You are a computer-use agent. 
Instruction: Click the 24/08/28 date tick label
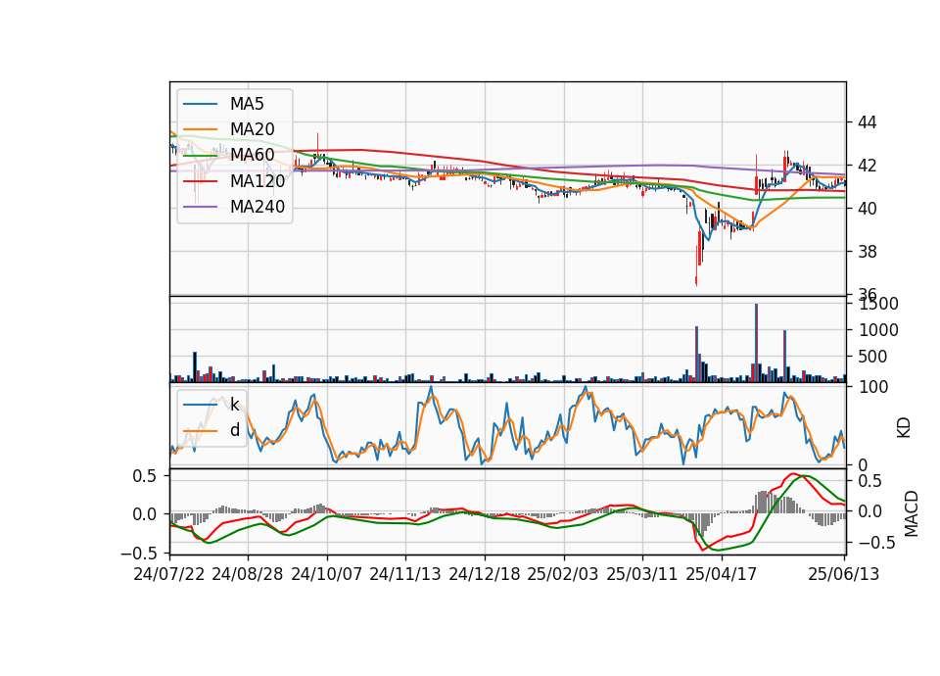click(248, 574)
